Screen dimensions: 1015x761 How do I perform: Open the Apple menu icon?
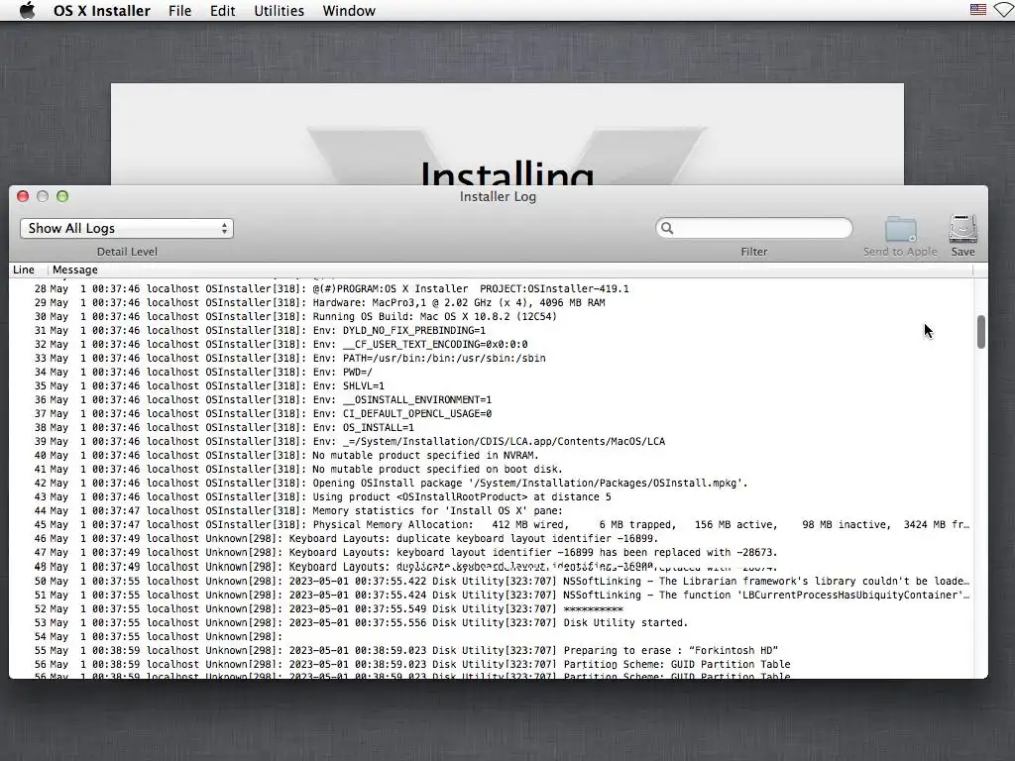click(x=27, y=10)
